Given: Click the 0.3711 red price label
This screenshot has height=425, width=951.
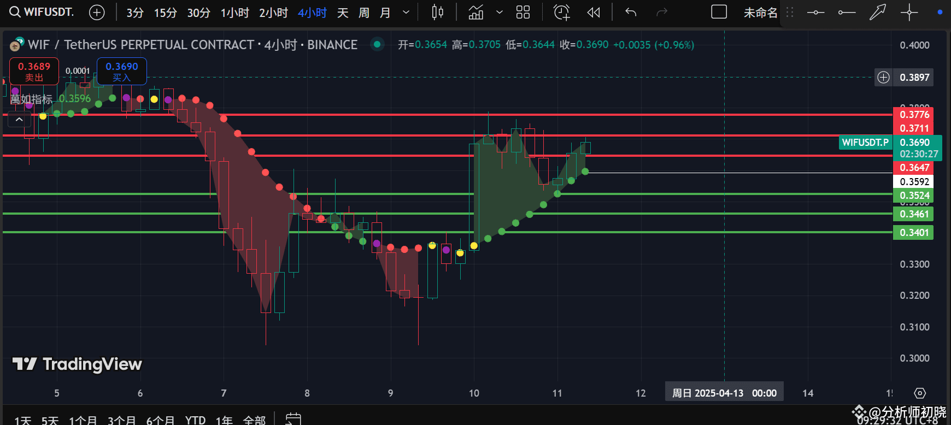Looking at the screenshot, I should click(x=914, y=128).
